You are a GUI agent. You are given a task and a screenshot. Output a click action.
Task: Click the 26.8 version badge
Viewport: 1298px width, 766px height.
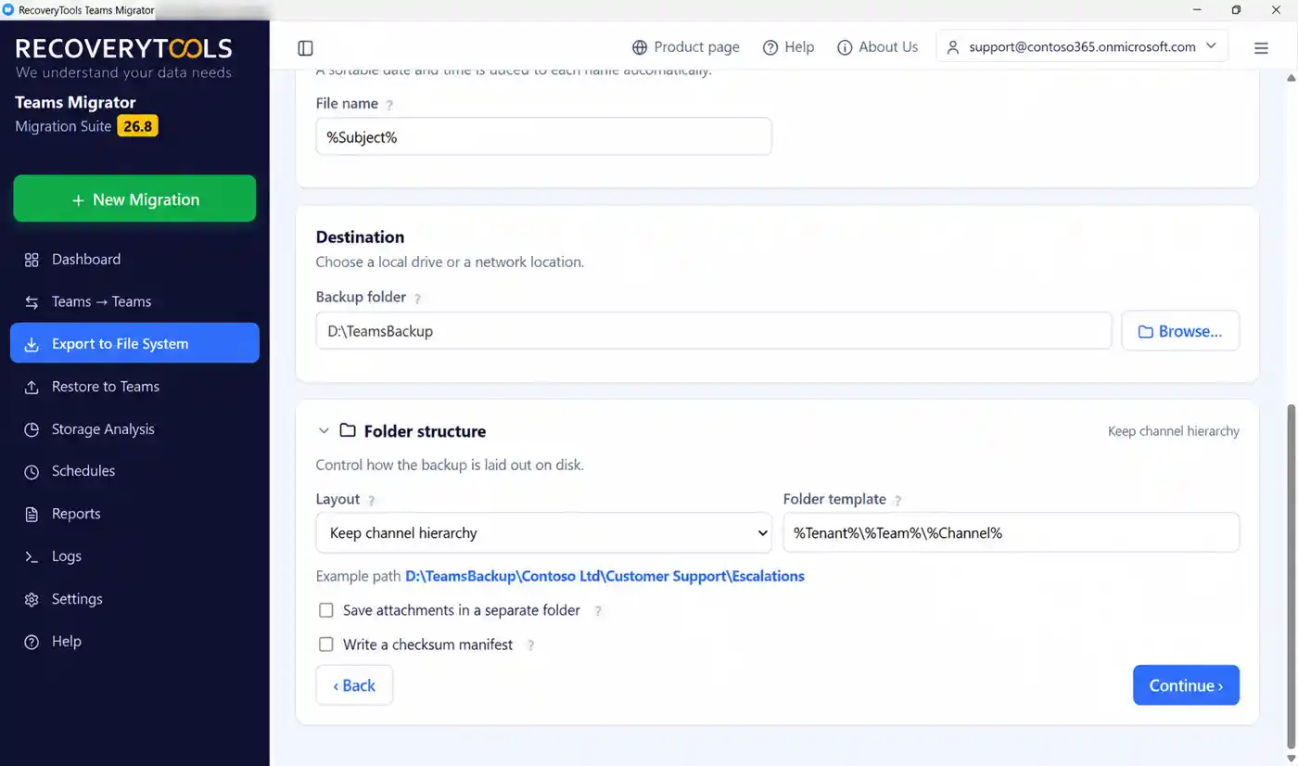tap(137, 126)
